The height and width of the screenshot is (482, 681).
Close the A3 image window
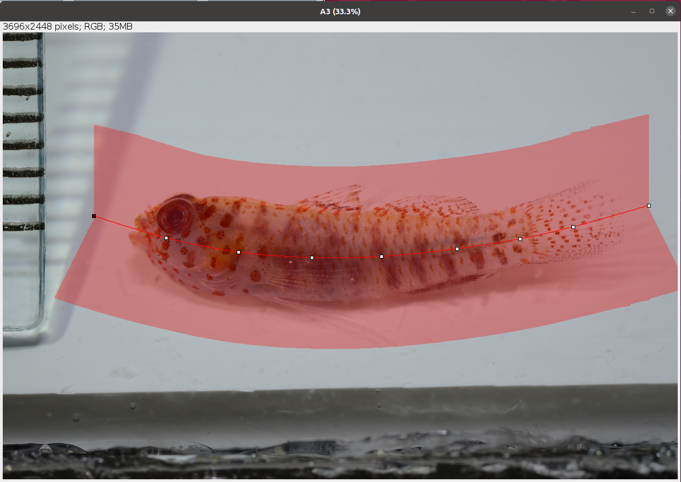670,11
